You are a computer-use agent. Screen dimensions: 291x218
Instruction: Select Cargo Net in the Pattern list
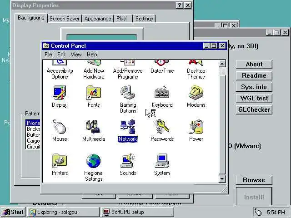point(33,141)
